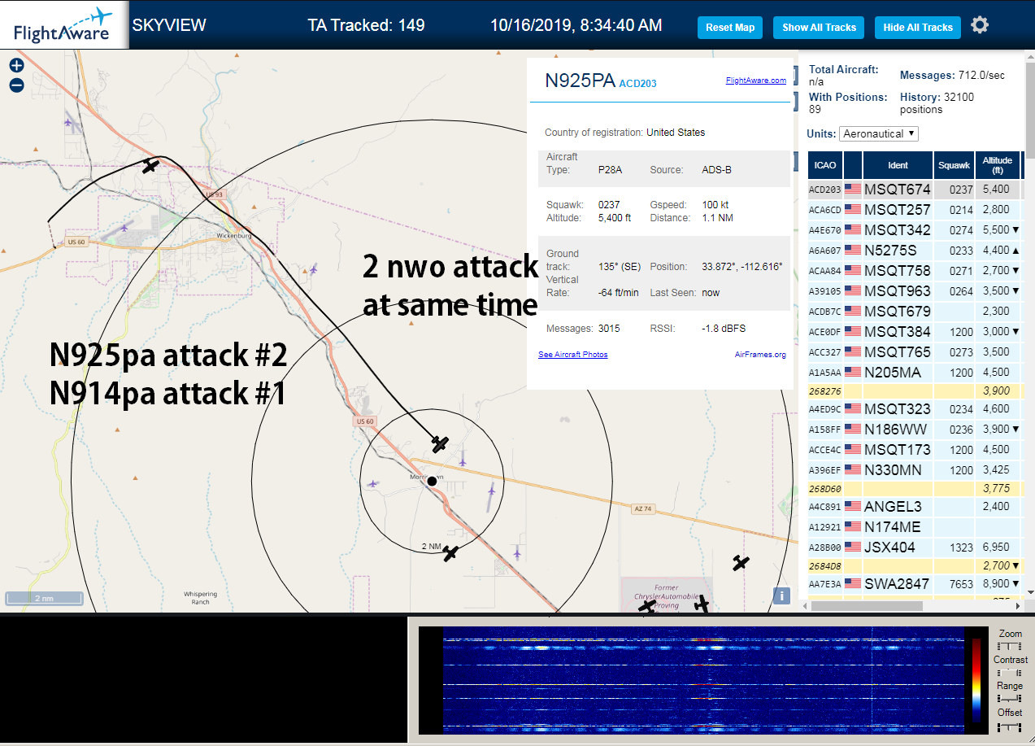Click the horizontal scrollbar under aircraft table
Viewport: 1035px width, 746px height.
click(866, 606)
